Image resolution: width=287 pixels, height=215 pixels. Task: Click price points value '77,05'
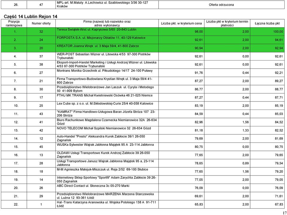pyautogui.click(x=199, y=180)
